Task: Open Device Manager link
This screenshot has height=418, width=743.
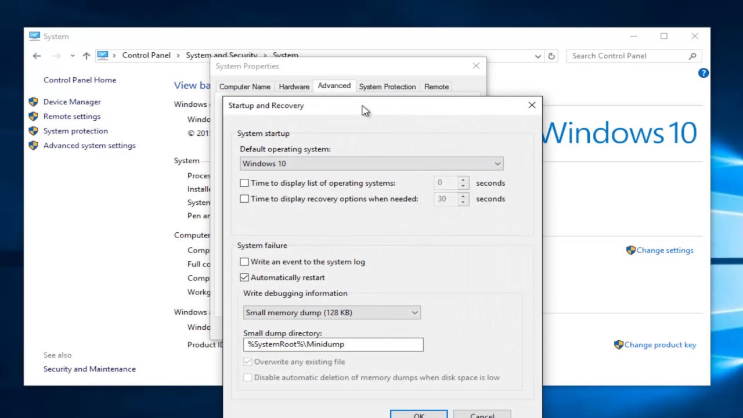Action: (x=72, y=102)
